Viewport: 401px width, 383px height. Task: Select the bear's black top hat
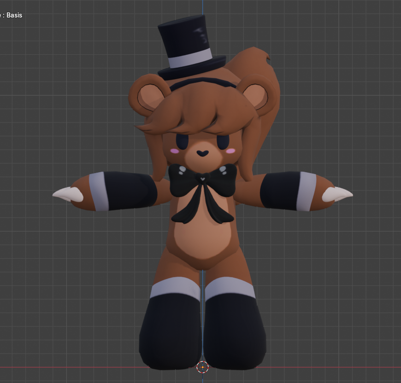pos(191,47)
